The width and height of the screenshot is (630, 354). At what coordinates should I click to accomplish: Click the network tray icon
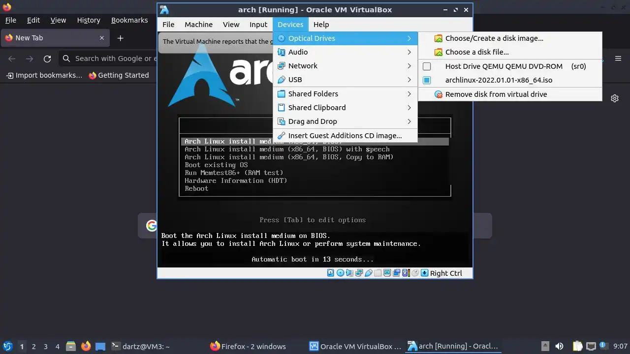point(591,347)
